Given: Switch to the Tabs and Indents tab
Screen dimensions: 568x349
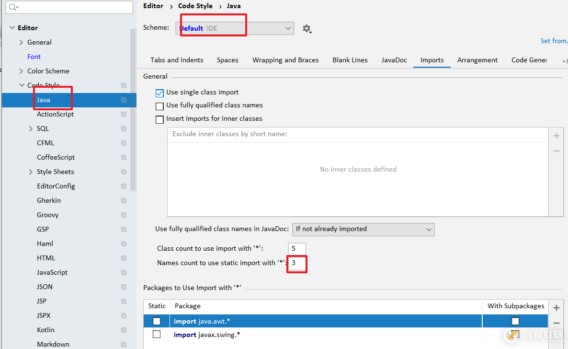Looking at the screenshot, I should coord(177,60).
